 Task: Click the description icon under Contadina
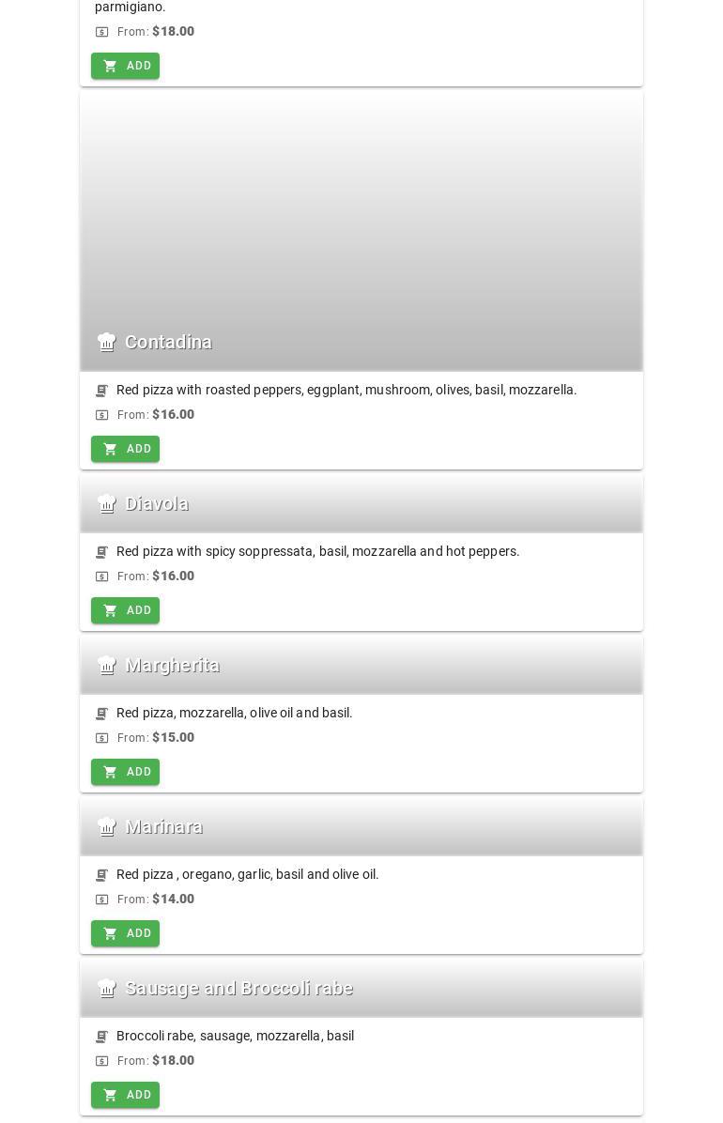[x=101, y=391]
